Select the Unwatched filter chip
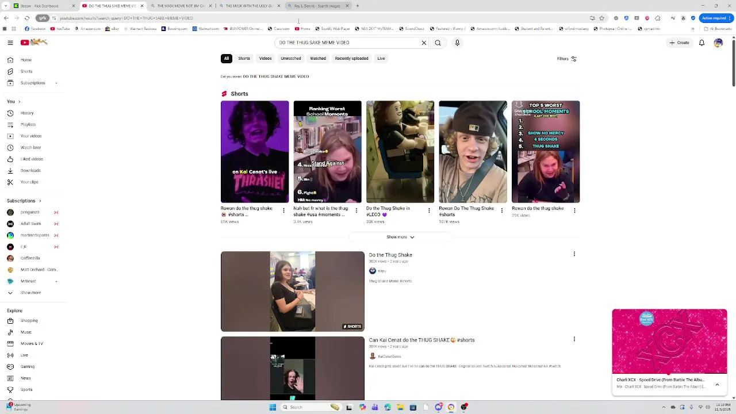This screenshot has width=736, height=414. [290, 59]
